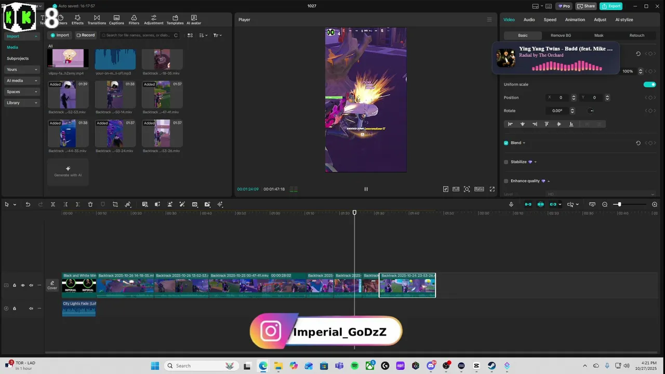Toggle auto snapping in the timeline
The image size is (665, 374).
540,205
